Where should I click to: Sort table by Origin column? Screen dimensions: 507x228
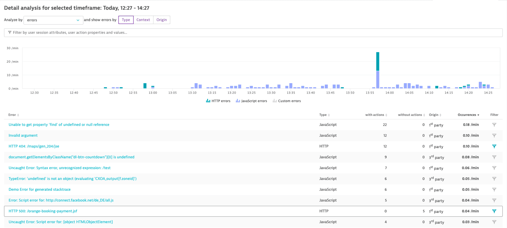point(435,115)
